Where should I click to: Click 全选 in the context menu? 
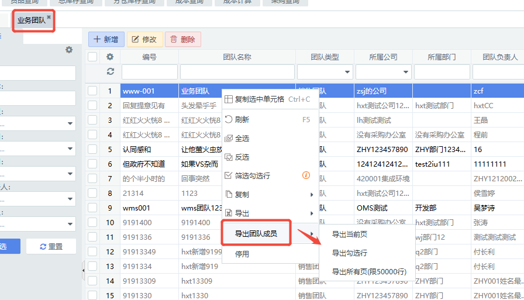pyautogui.click(x=242, y=139)
